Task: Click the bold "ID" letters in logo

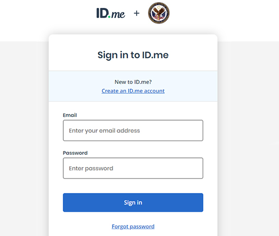Action: (x=103, y=13)
